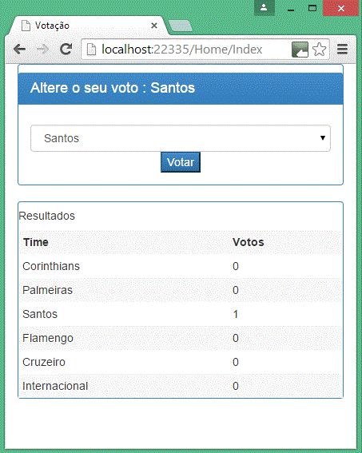362x453 pixels.
Task: Click the page icon in the address bar
Action: tap(91, 50)
